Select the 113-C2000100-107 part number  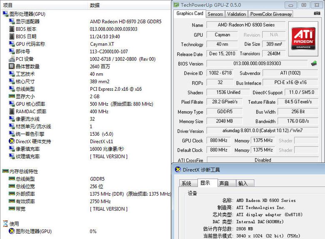pyautogui.click(x=109, y=52)
